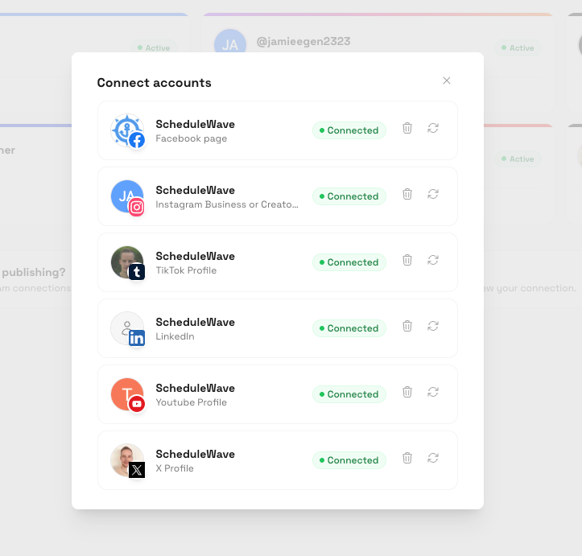Click the Connected badge for LinkedIn

[x=349, y=328]
